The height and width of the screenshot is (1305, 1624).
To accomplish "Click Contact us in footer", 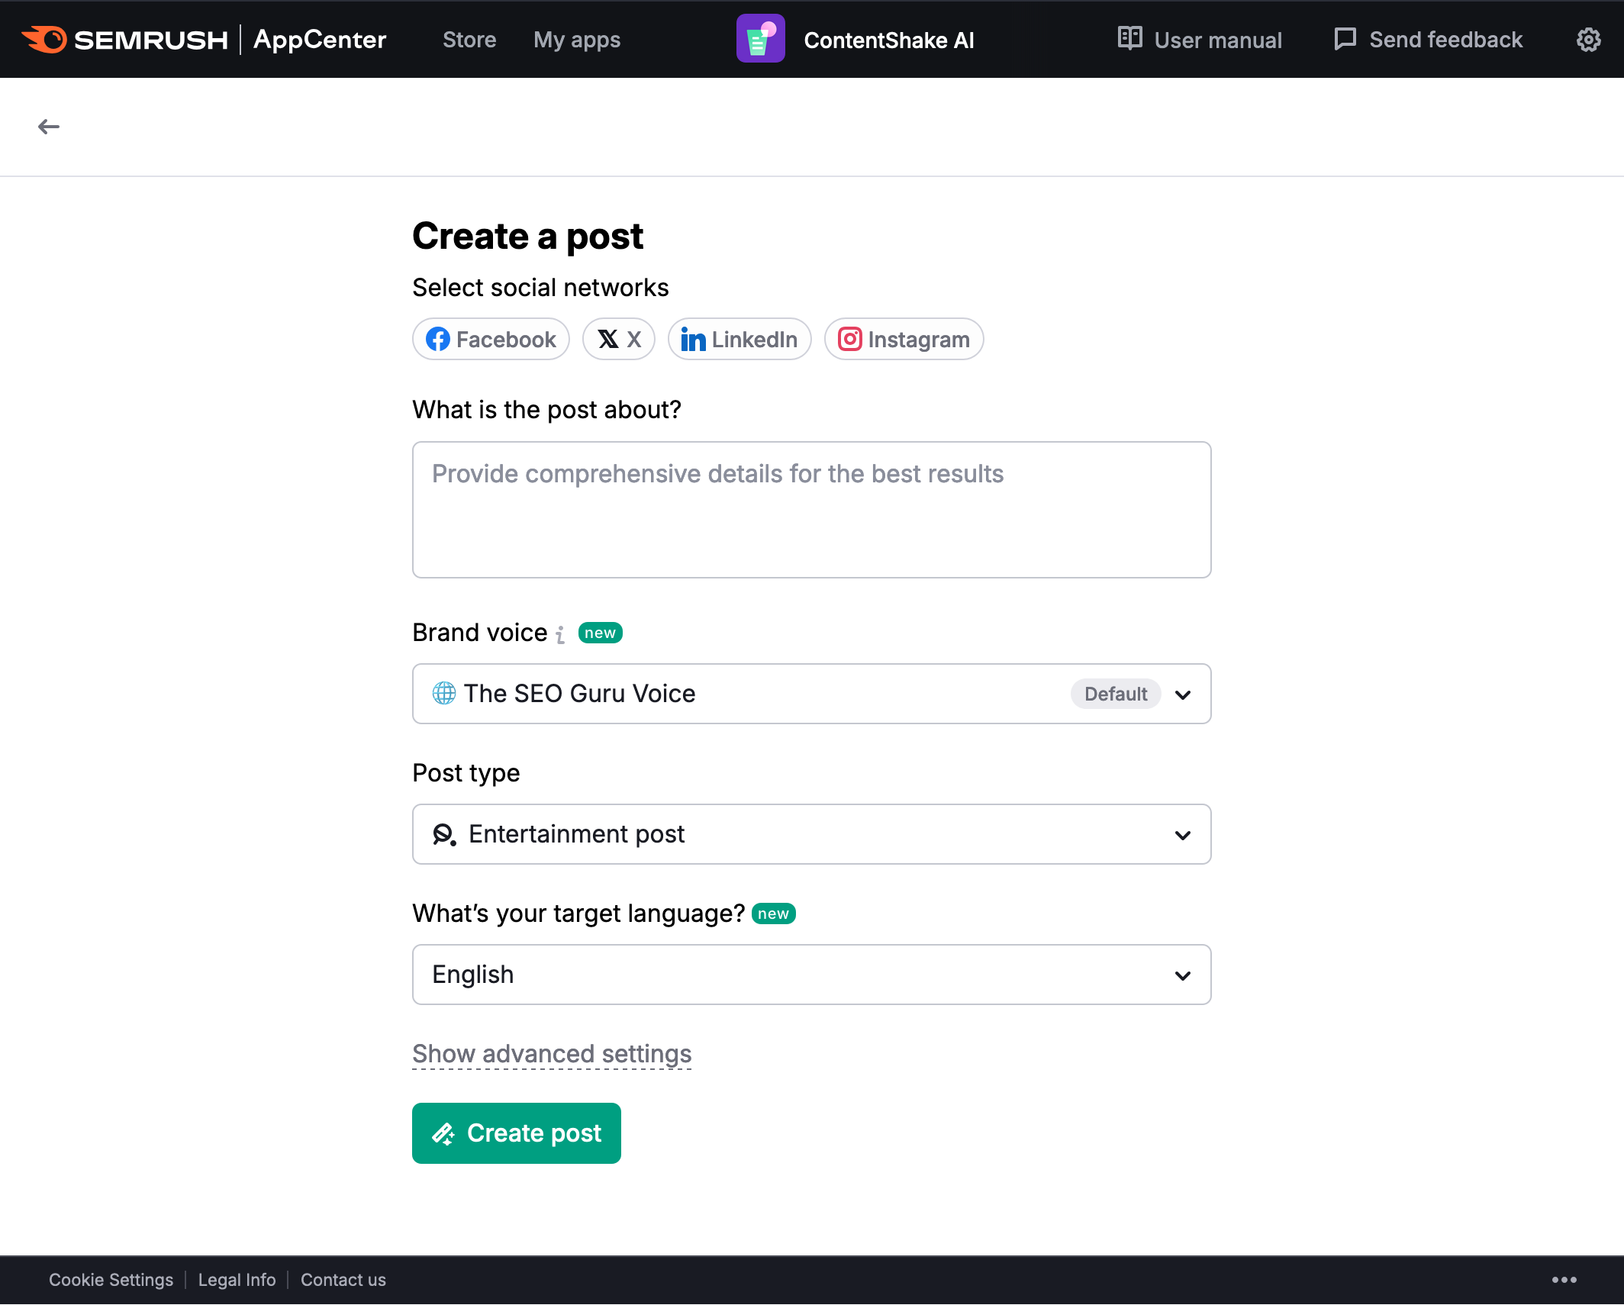I will pos(343,1280).
